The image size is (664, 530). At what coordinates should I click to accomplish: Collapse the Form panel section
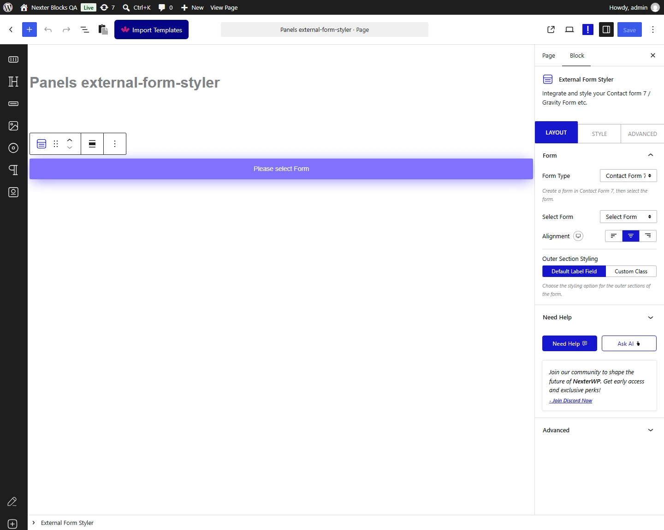(x=599, y=155)
